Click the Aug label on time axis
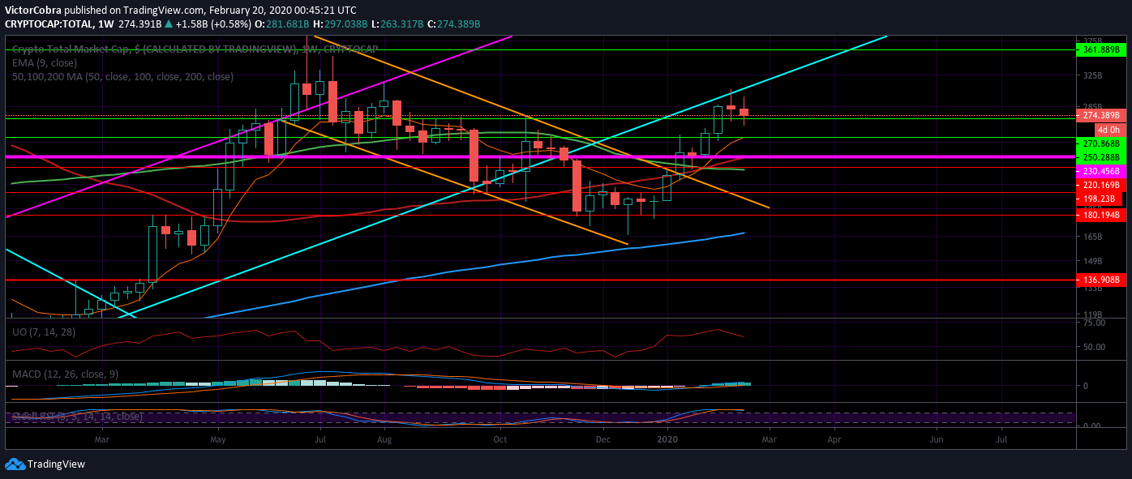1132x479 pixels. [384, 439]
